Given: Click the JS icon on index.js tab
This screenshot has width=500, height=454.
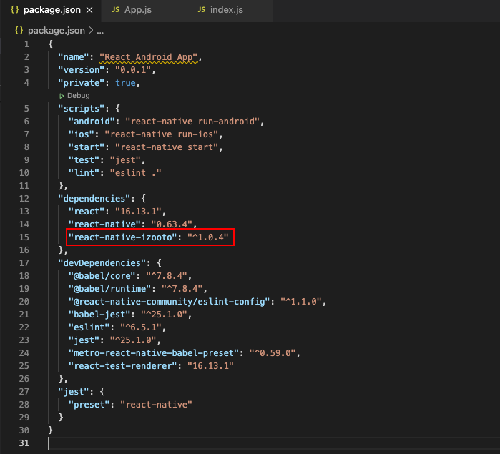Looking at the screenshot, I should click(x=202, y=10).
